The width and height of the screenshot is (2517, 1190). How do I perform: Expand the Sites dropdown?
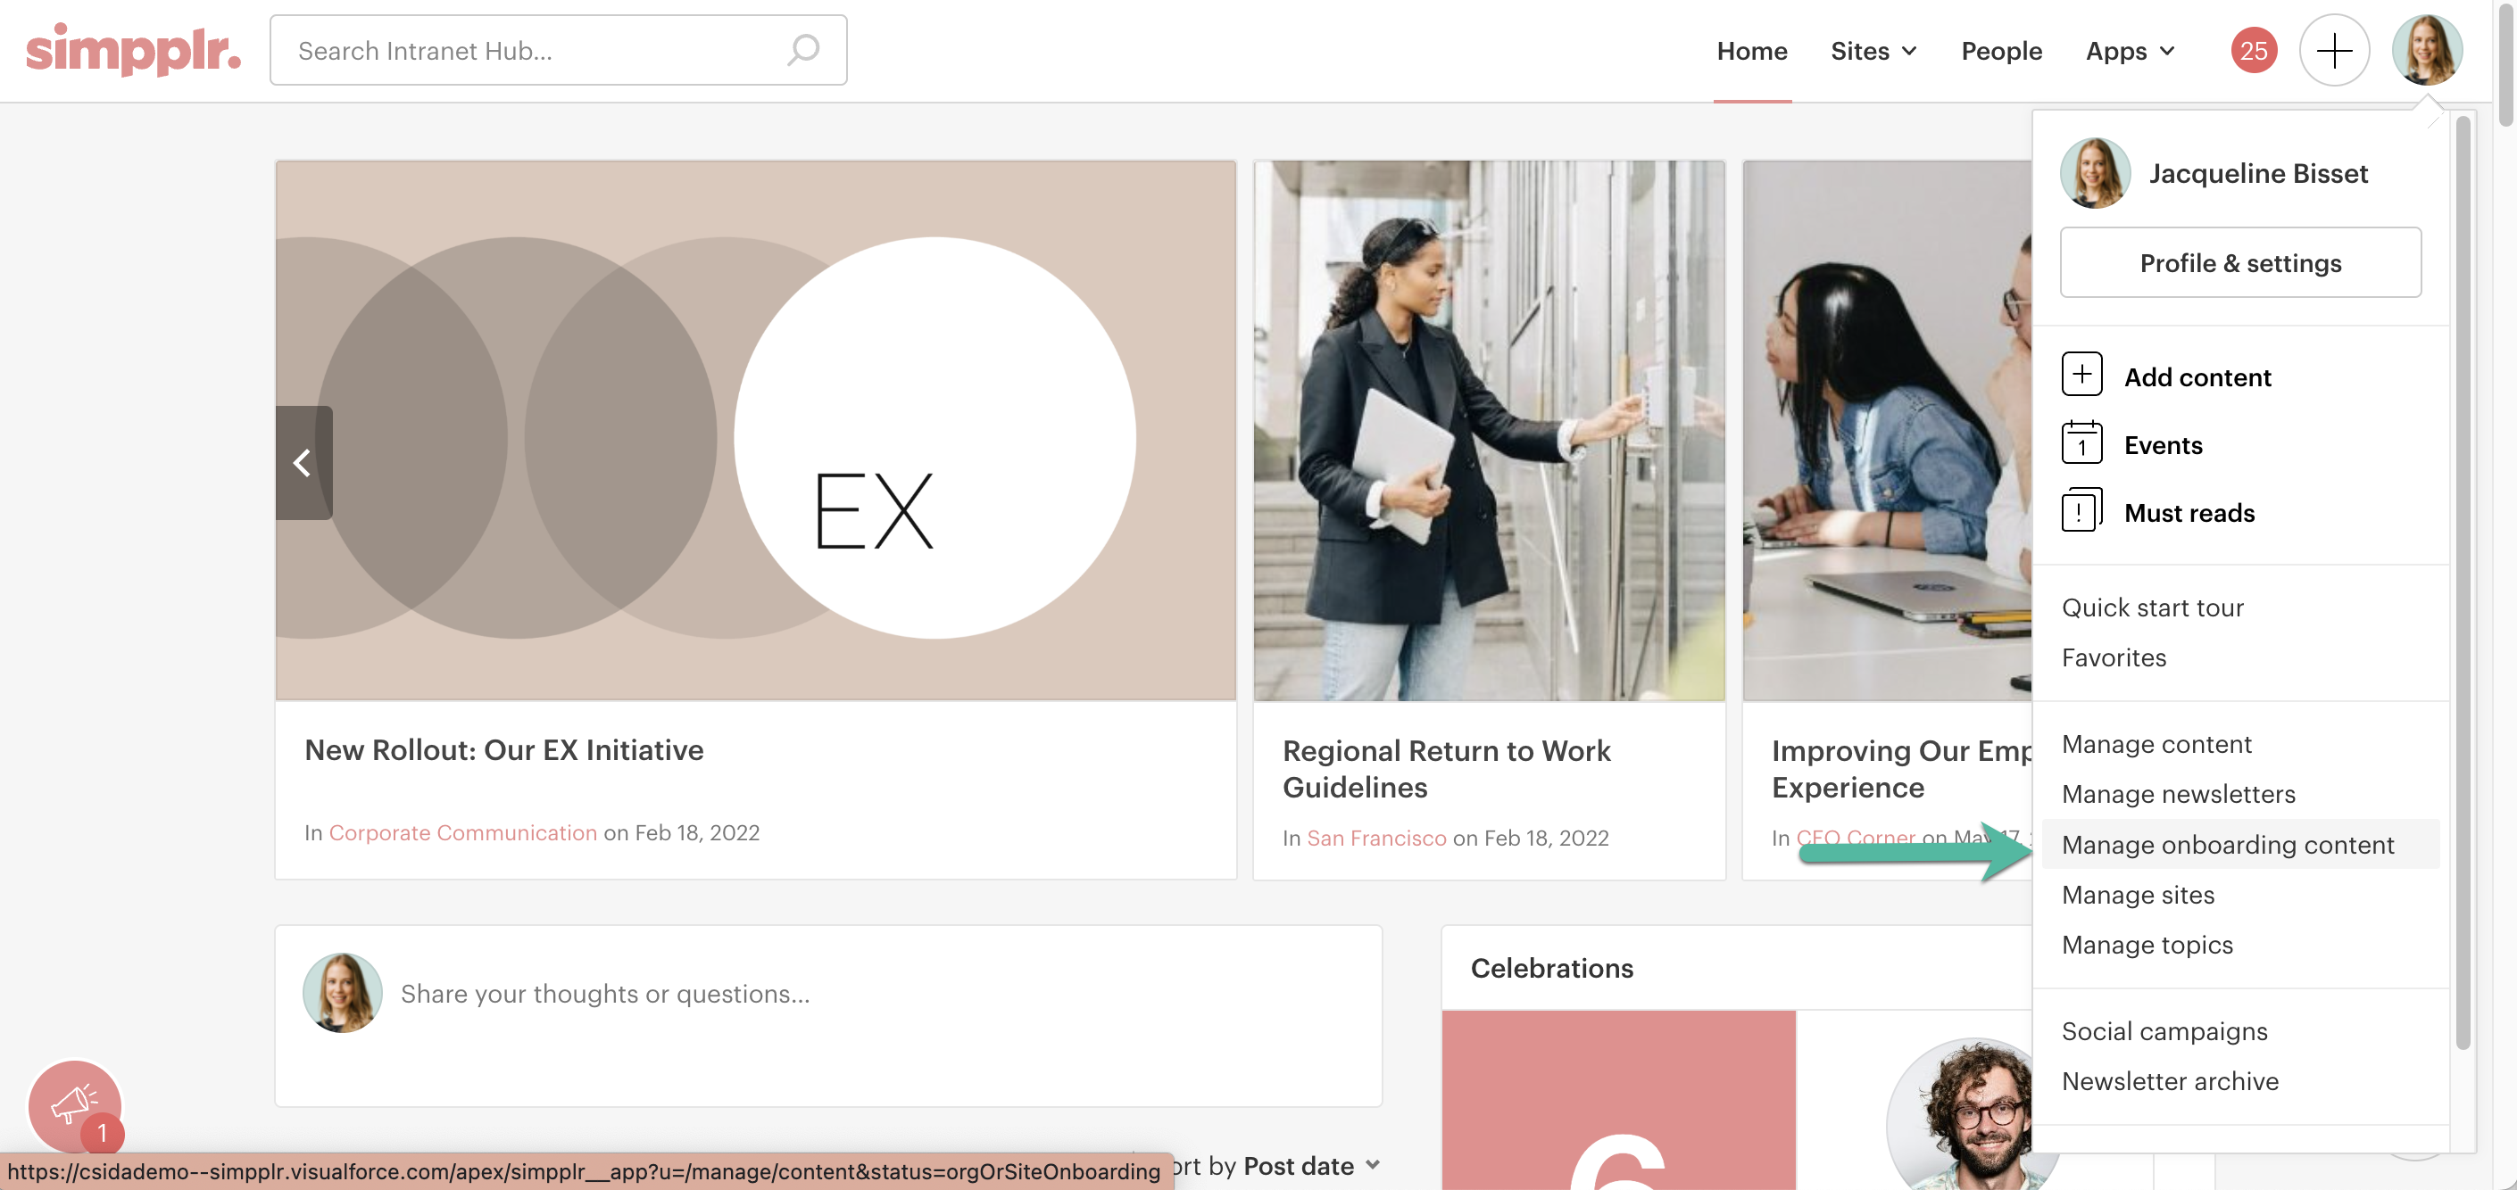(x=1873, y=51)
